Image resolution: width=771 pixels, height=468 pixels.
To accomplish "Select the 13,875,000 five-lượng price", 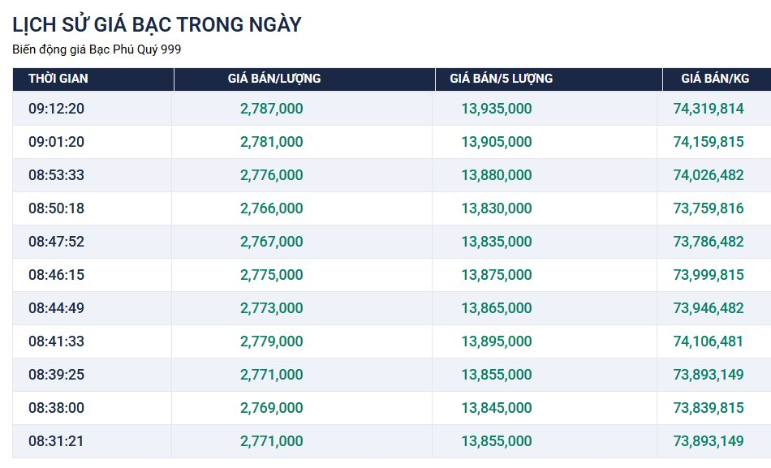I will [x=497, y=275].
